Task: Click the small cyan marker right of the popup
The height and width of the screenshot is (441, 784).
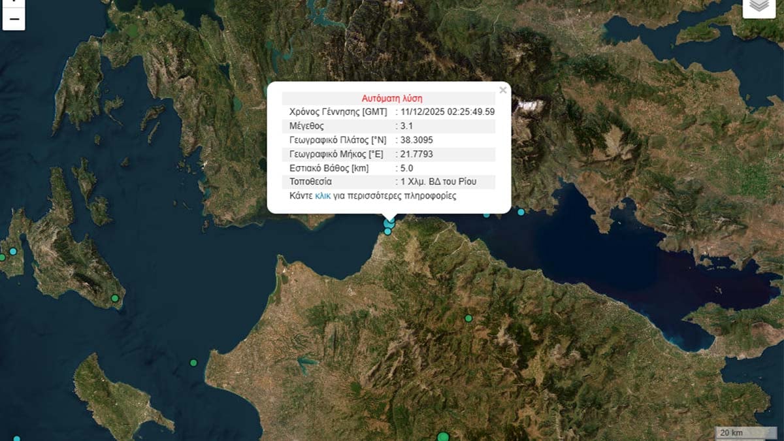Action: click(486, 216)
